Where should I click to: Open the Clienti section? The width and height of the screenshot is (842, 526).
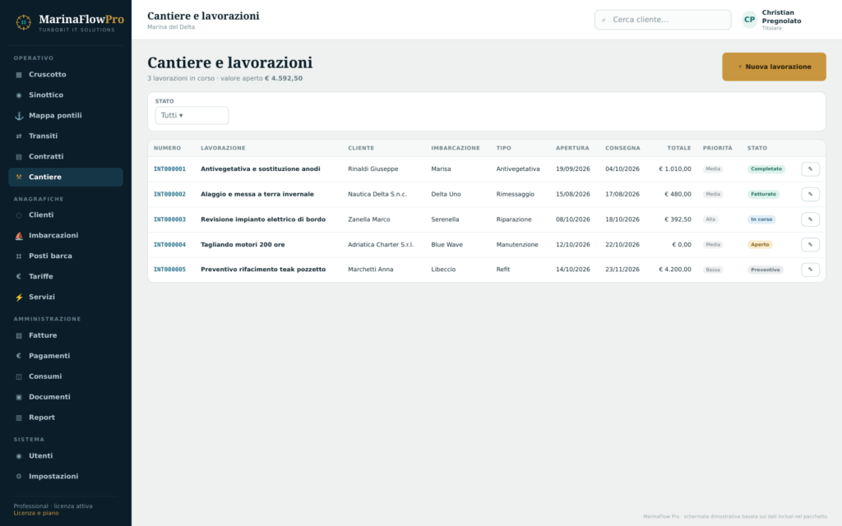coord(66,215)
